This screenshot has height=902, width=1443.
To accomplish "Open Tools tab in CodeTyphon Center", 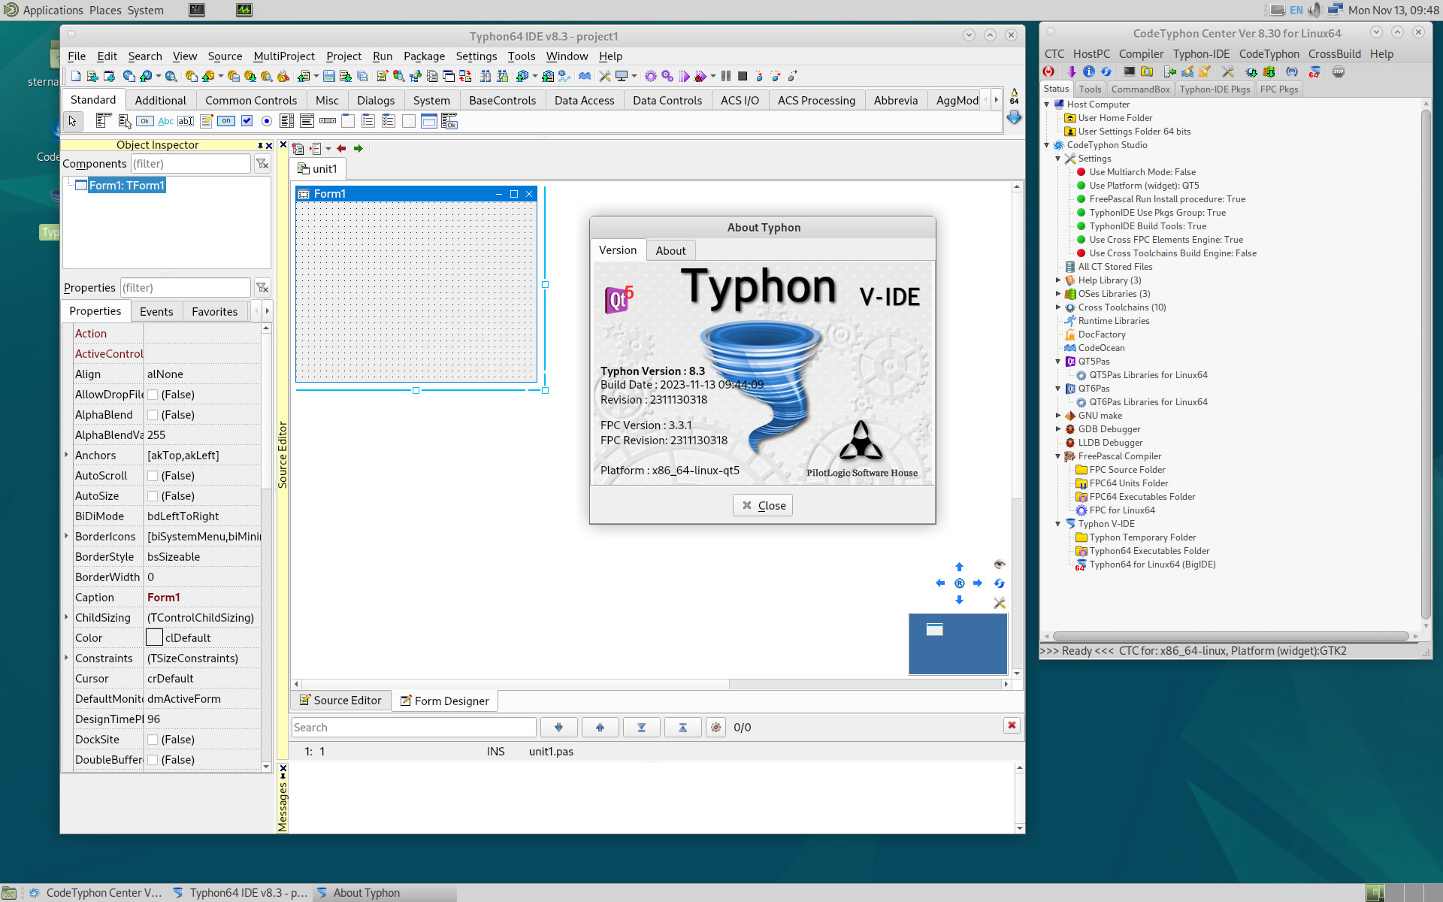I will coord(1090,89).
